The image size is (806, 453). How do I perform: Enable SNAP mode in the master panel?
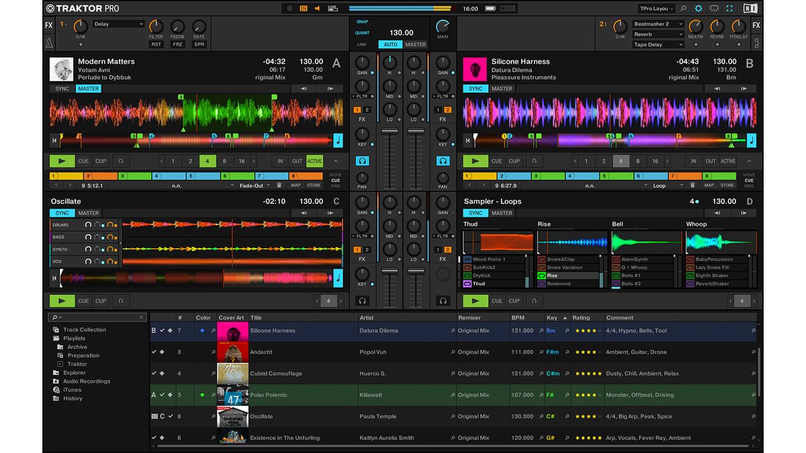(363, 21)
